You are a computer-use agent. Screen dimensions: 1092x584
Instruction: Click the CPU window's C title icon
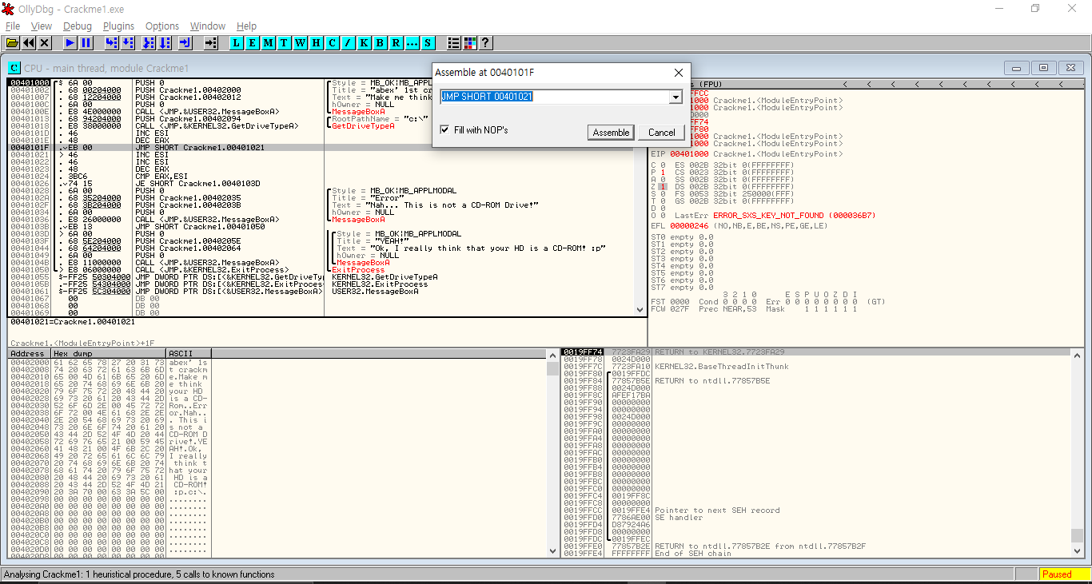point(14,68)
